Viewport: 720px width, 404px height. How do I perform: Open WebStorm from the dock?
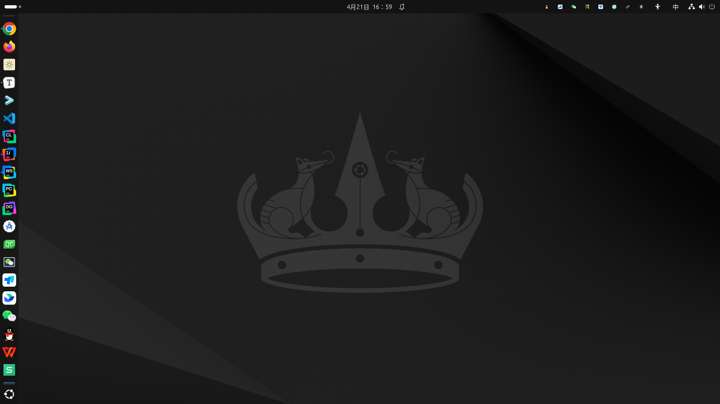[9, 172]
